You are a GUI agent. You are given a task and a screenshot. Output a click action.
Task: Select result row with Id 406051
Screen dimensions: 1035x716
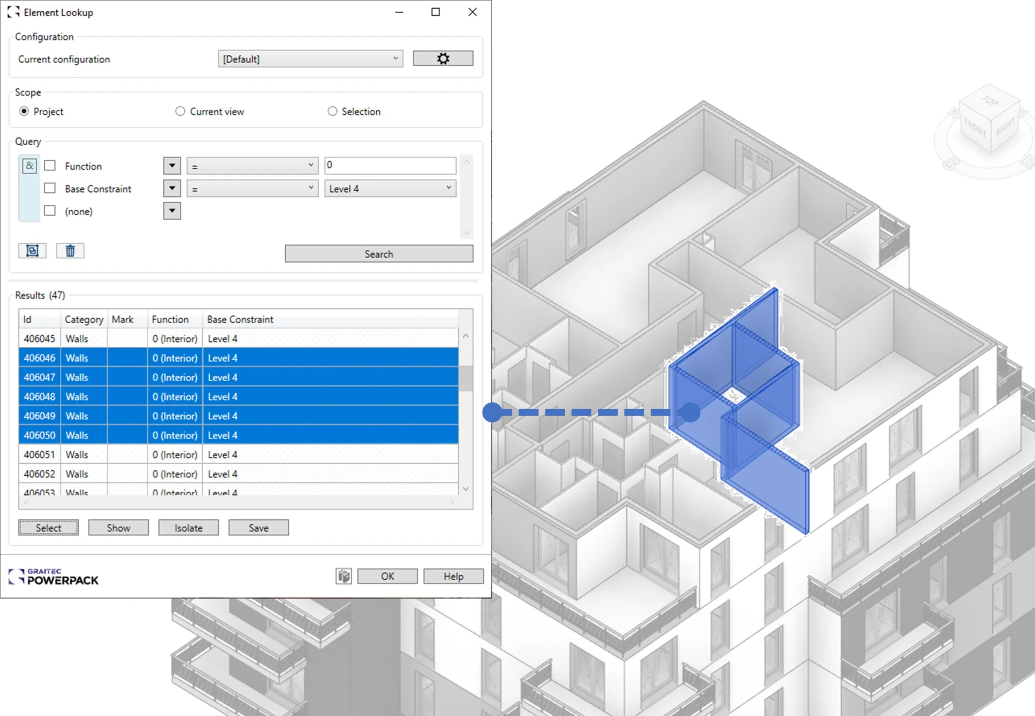click(x=39, y=455)
